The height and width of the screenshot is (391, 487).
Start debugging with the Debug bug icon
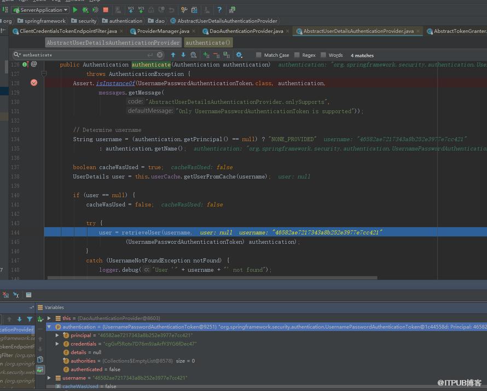coord(85,10)
